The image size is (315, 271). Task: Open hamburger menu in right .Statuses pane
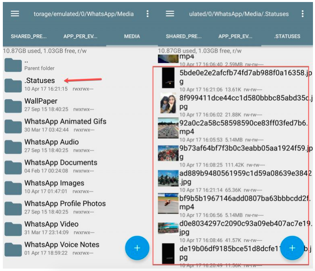(x=170, y=14)
